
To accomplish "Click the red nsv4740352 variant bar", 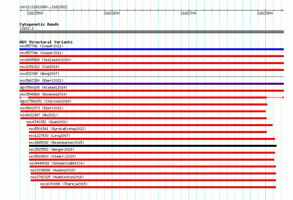I will [149, 125].
